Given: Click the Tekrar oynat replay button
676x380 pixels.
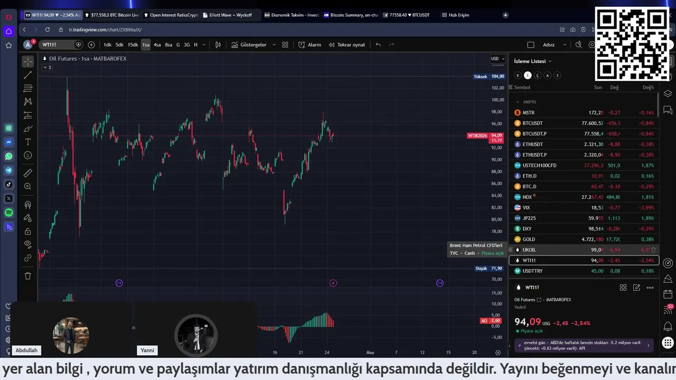Looking at the screenshot, I should (346, 45).
